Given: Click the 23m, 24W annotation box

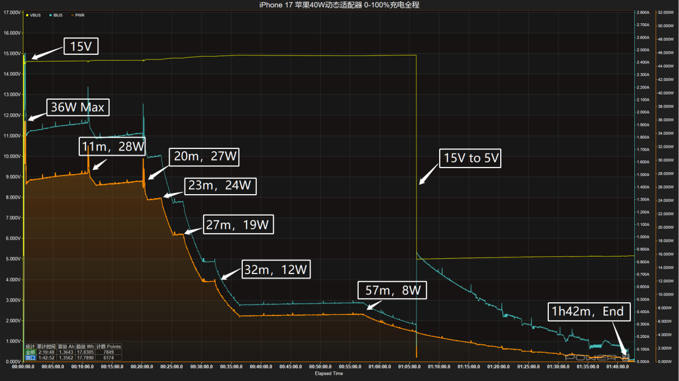Looking at the screenshot, I should 221,186.
